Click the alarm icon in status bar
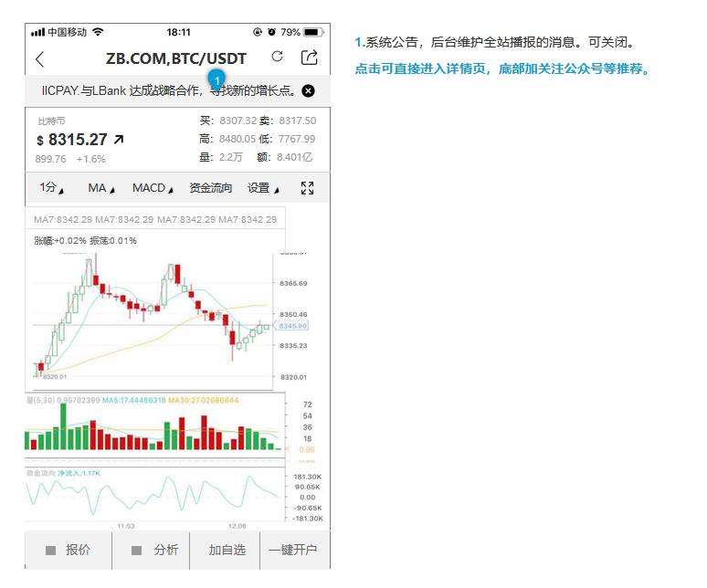Image resolution: width=707 pixels, height=588 pixels. (x=271, y=32)
